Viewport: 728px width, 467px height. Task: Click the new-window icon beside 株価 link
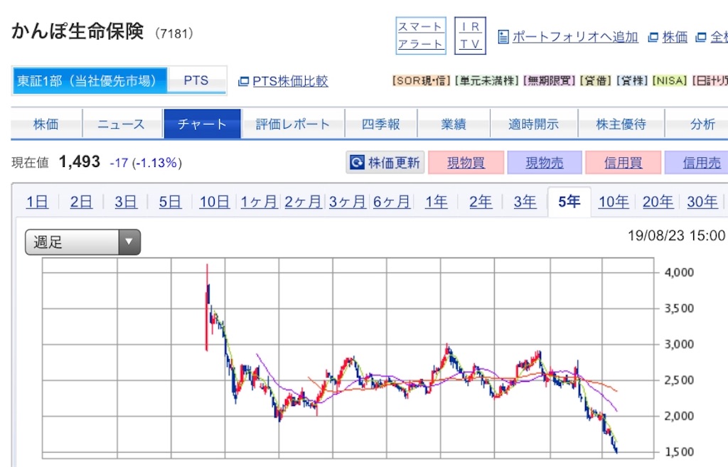coord(653,37)
